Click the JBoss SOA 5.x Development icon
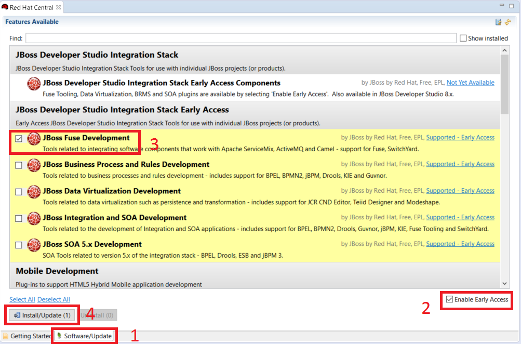Image resolution: width=521 pixels, height=344 pixels. coord(34,245)
